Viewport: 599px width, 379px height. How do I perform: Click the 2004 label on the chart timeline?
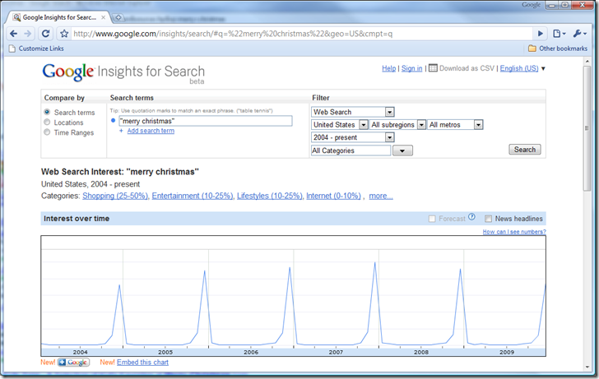coord(81,353)
